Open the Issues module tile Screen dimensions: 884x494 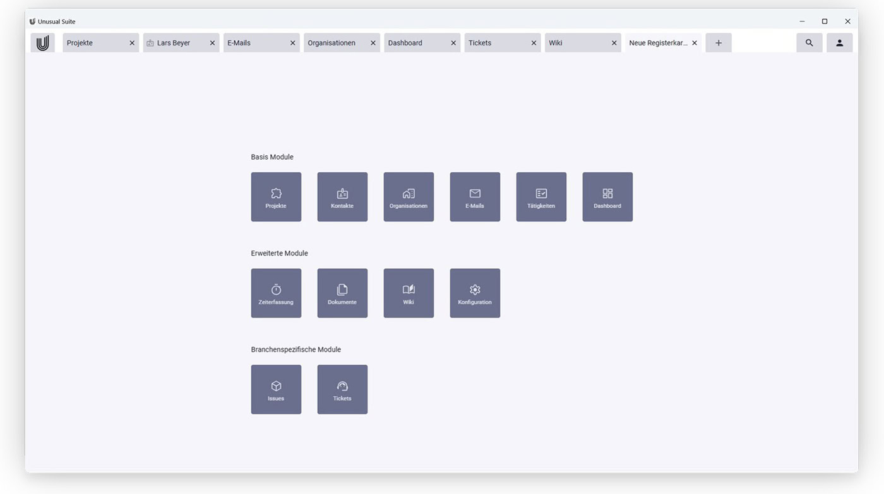(276, 389)
